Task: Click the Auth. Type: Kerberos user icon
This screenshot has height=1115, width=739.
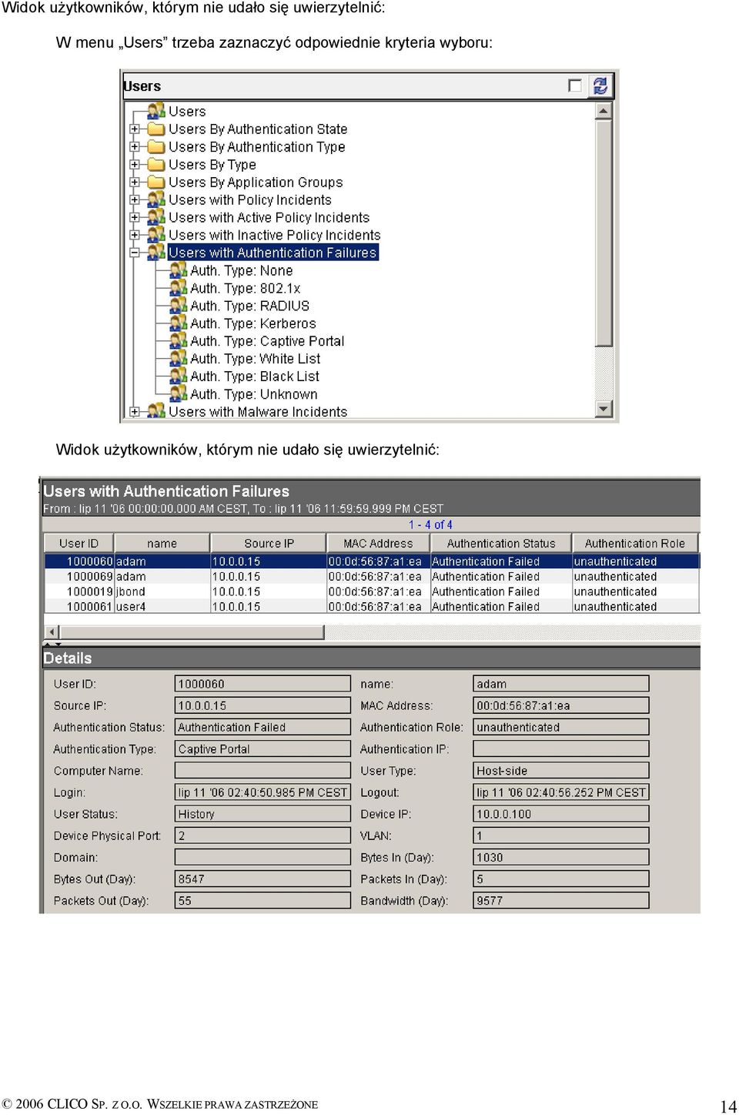Action: coord(179,323)
